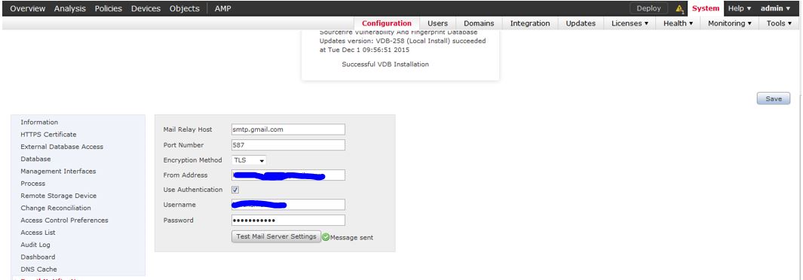Select Access Control Preferences in sidebar

pyautogui.click(x=65, y=221)
